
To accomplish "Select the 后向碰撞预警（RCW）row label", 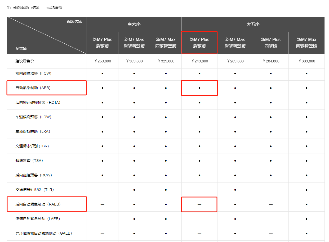I will (34, 175).
